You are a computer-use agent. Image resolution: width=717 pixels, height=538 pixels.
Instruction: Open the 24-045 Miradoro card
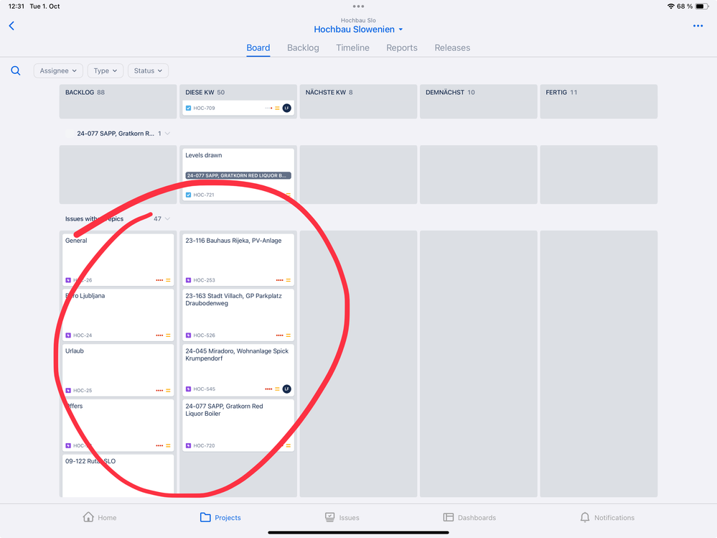(238, 370)
